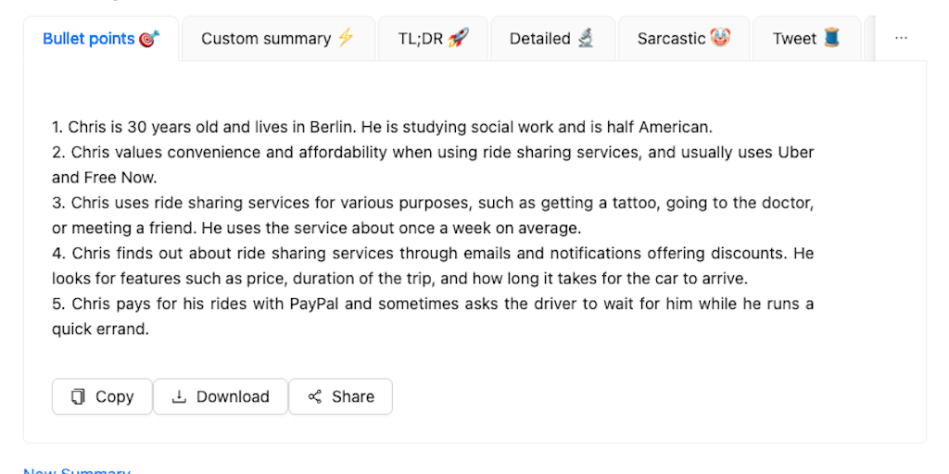949x474 pixels.
Task: Show the Sarcastic summary tab
Action: click(x=672, y=39)
